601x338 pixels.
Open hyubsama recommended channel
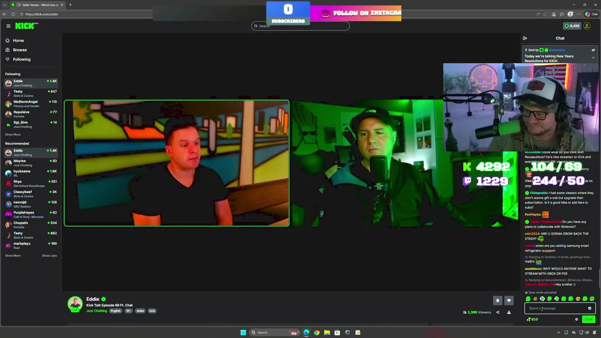[31, 173]
